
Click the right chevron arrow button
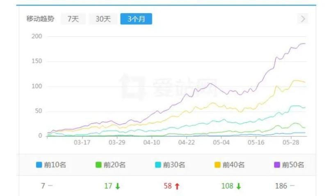click(x=303, y=19)
